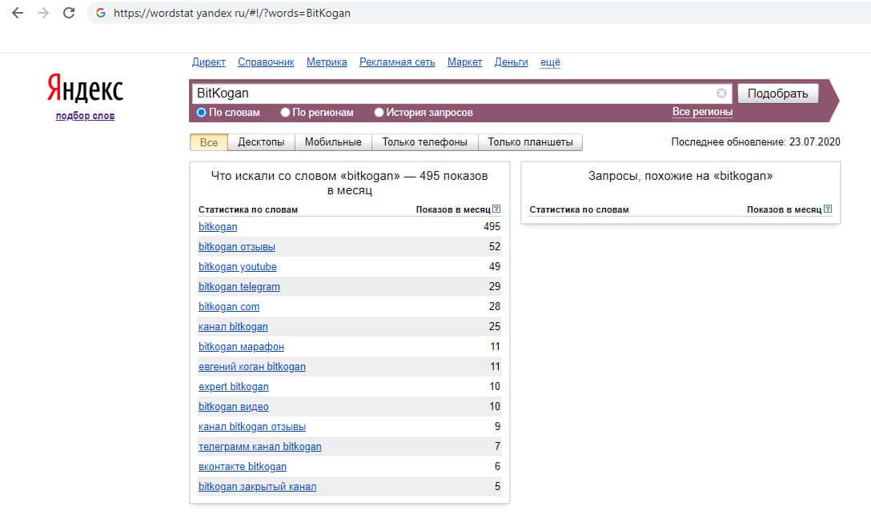The width and height of the screenshot is (871, 514).
Task: Clear the search field with the X icon
Action: click(x=721, y=93)
